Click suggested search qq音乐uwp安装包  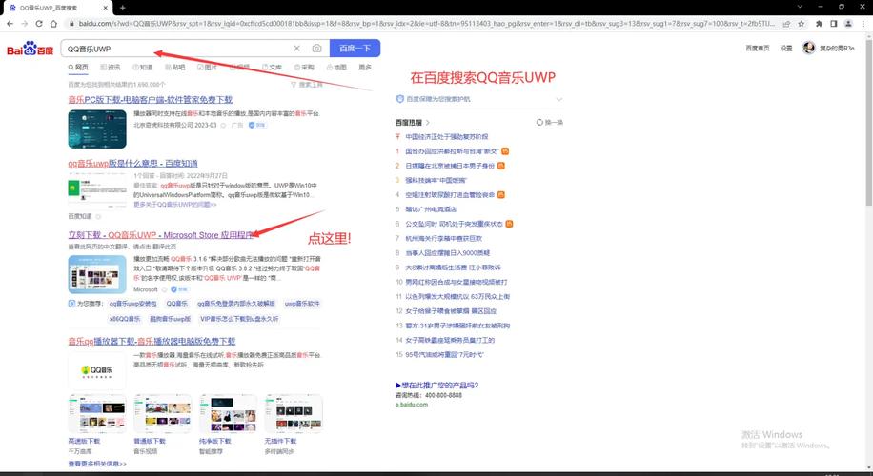(x=132, y=304)
